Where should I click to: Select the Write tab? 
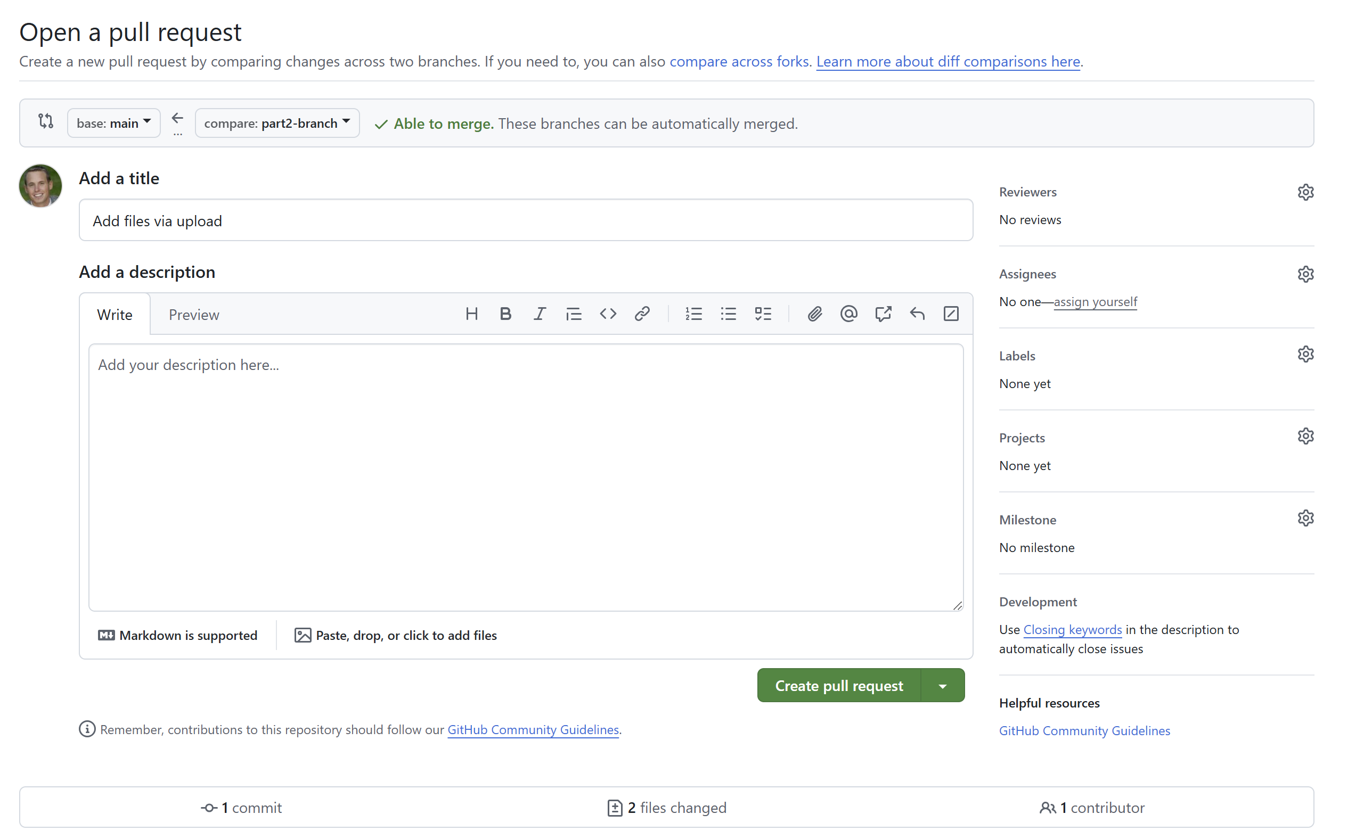pyautogui.click(x=115, y=315)
